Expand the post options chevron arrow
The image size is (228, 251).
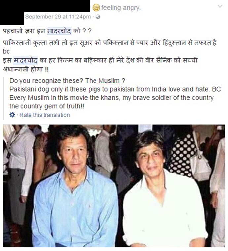tap(220, 6)
